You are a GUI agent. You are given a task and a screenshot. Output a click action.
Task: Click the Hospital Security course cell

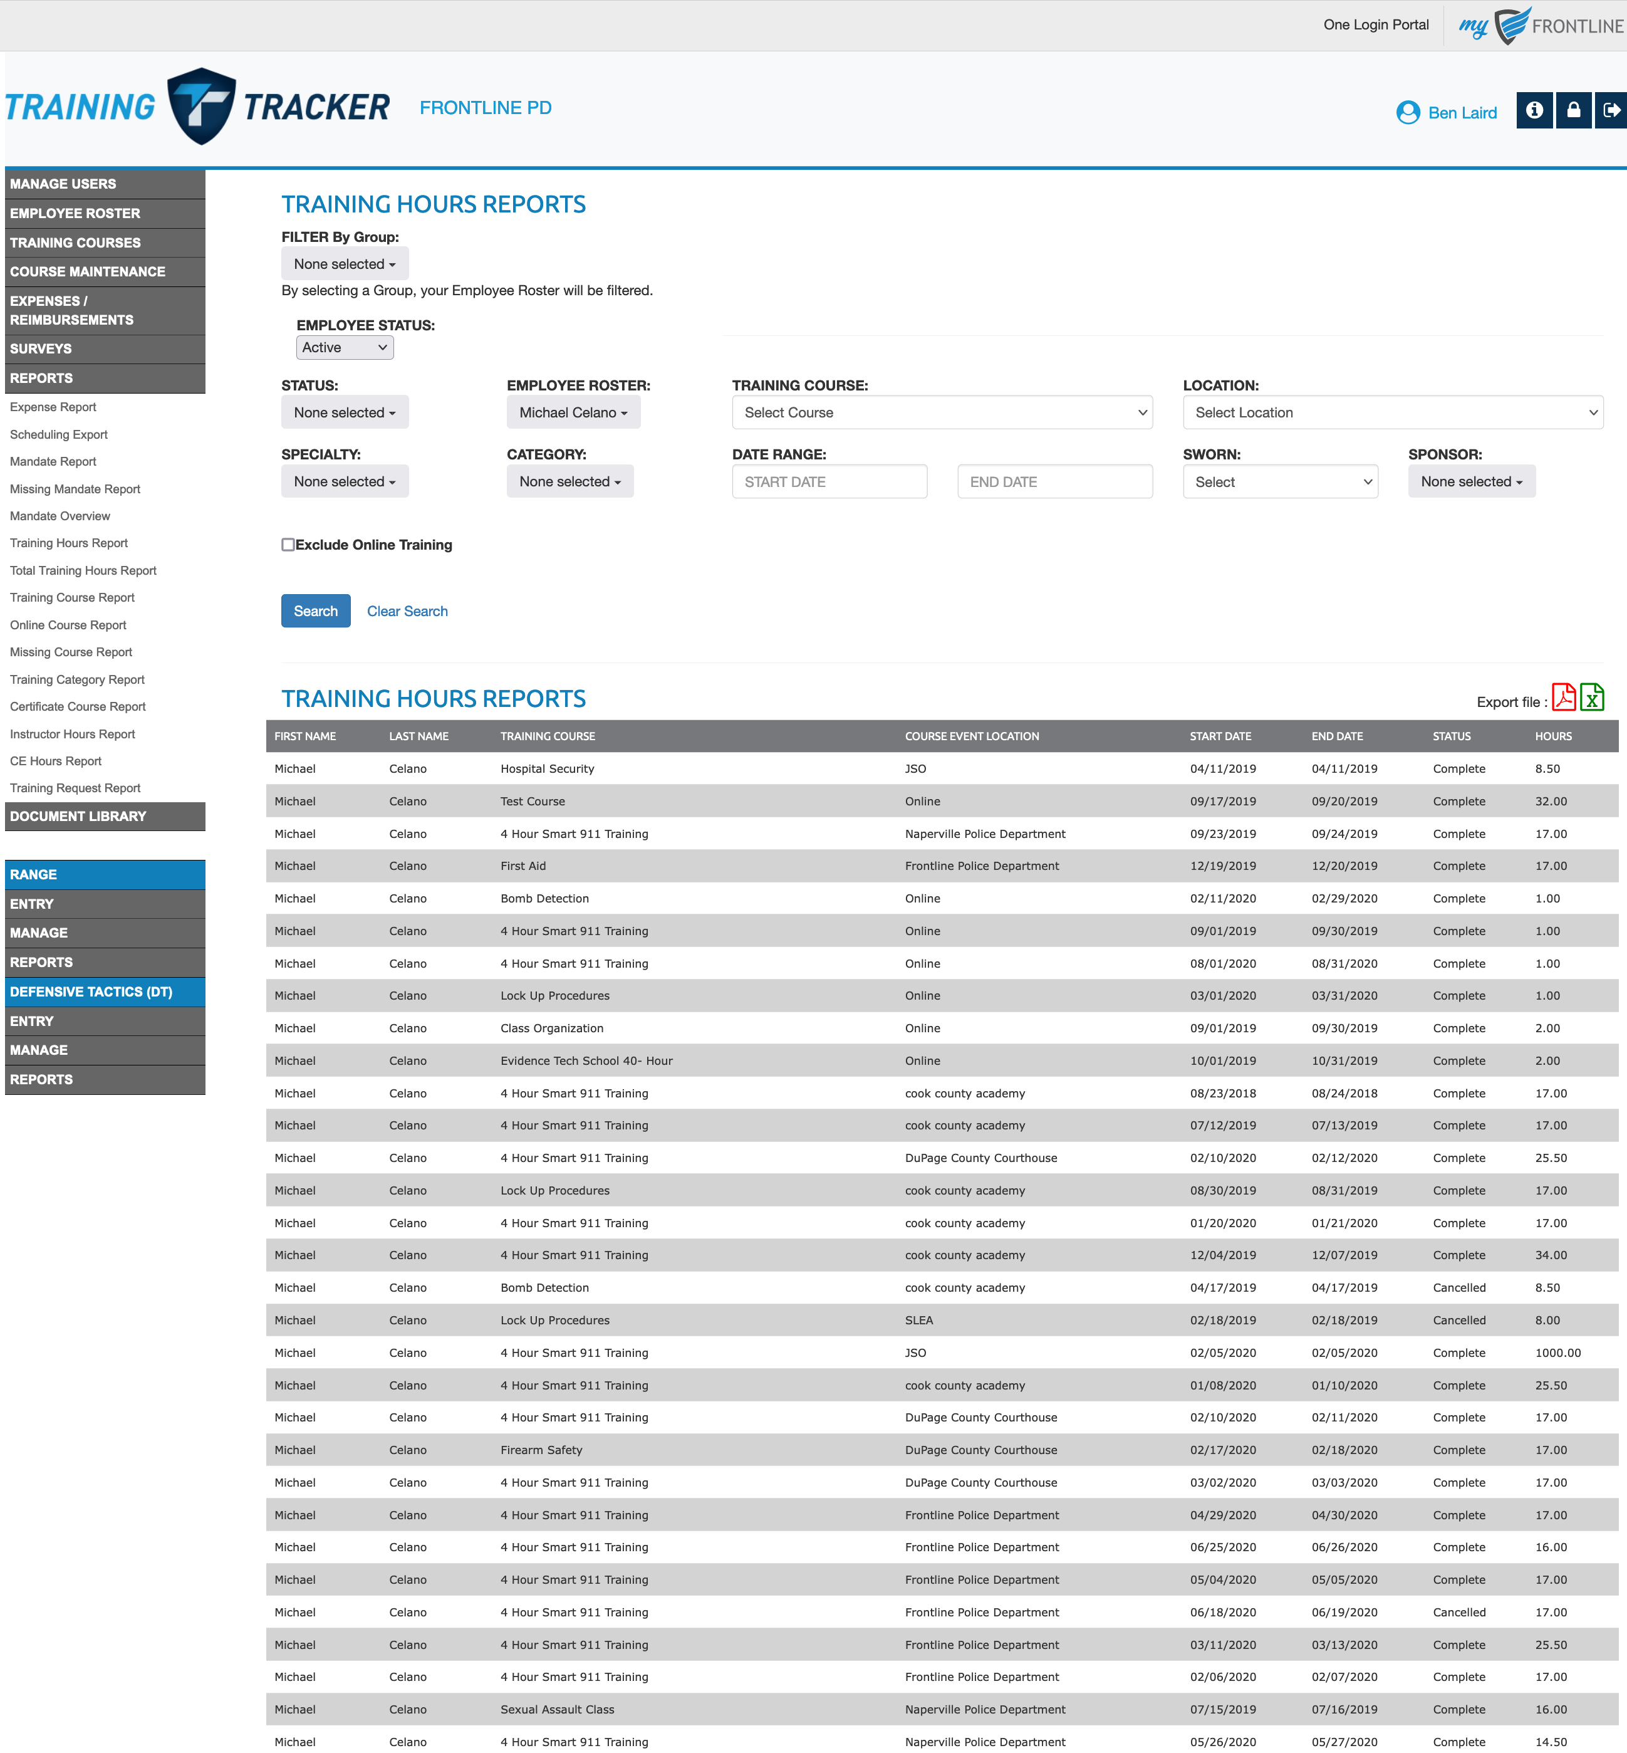[x=547, y=769]
